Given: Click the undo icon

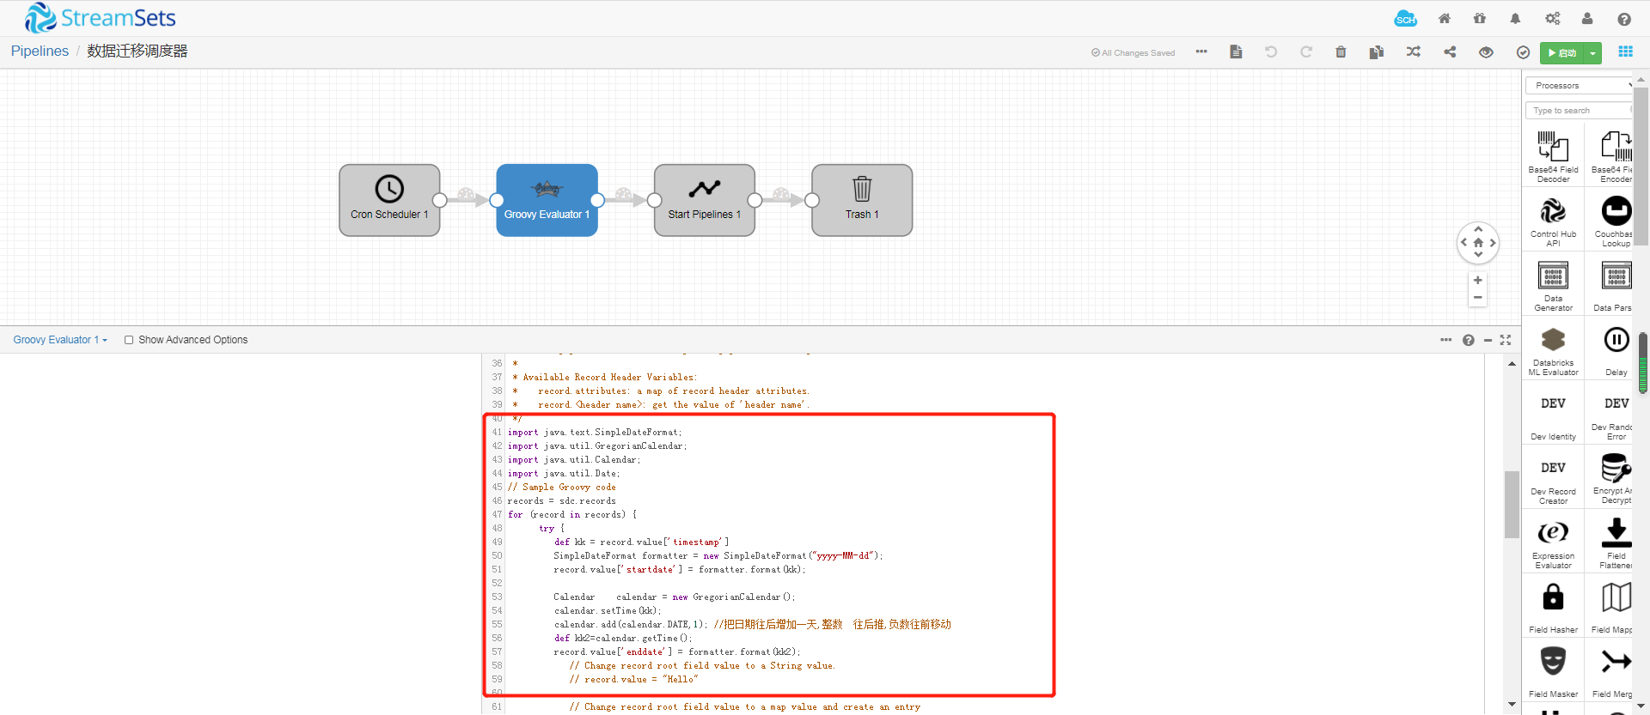Looking at the screenshot, I should (x=1271, y=52).
